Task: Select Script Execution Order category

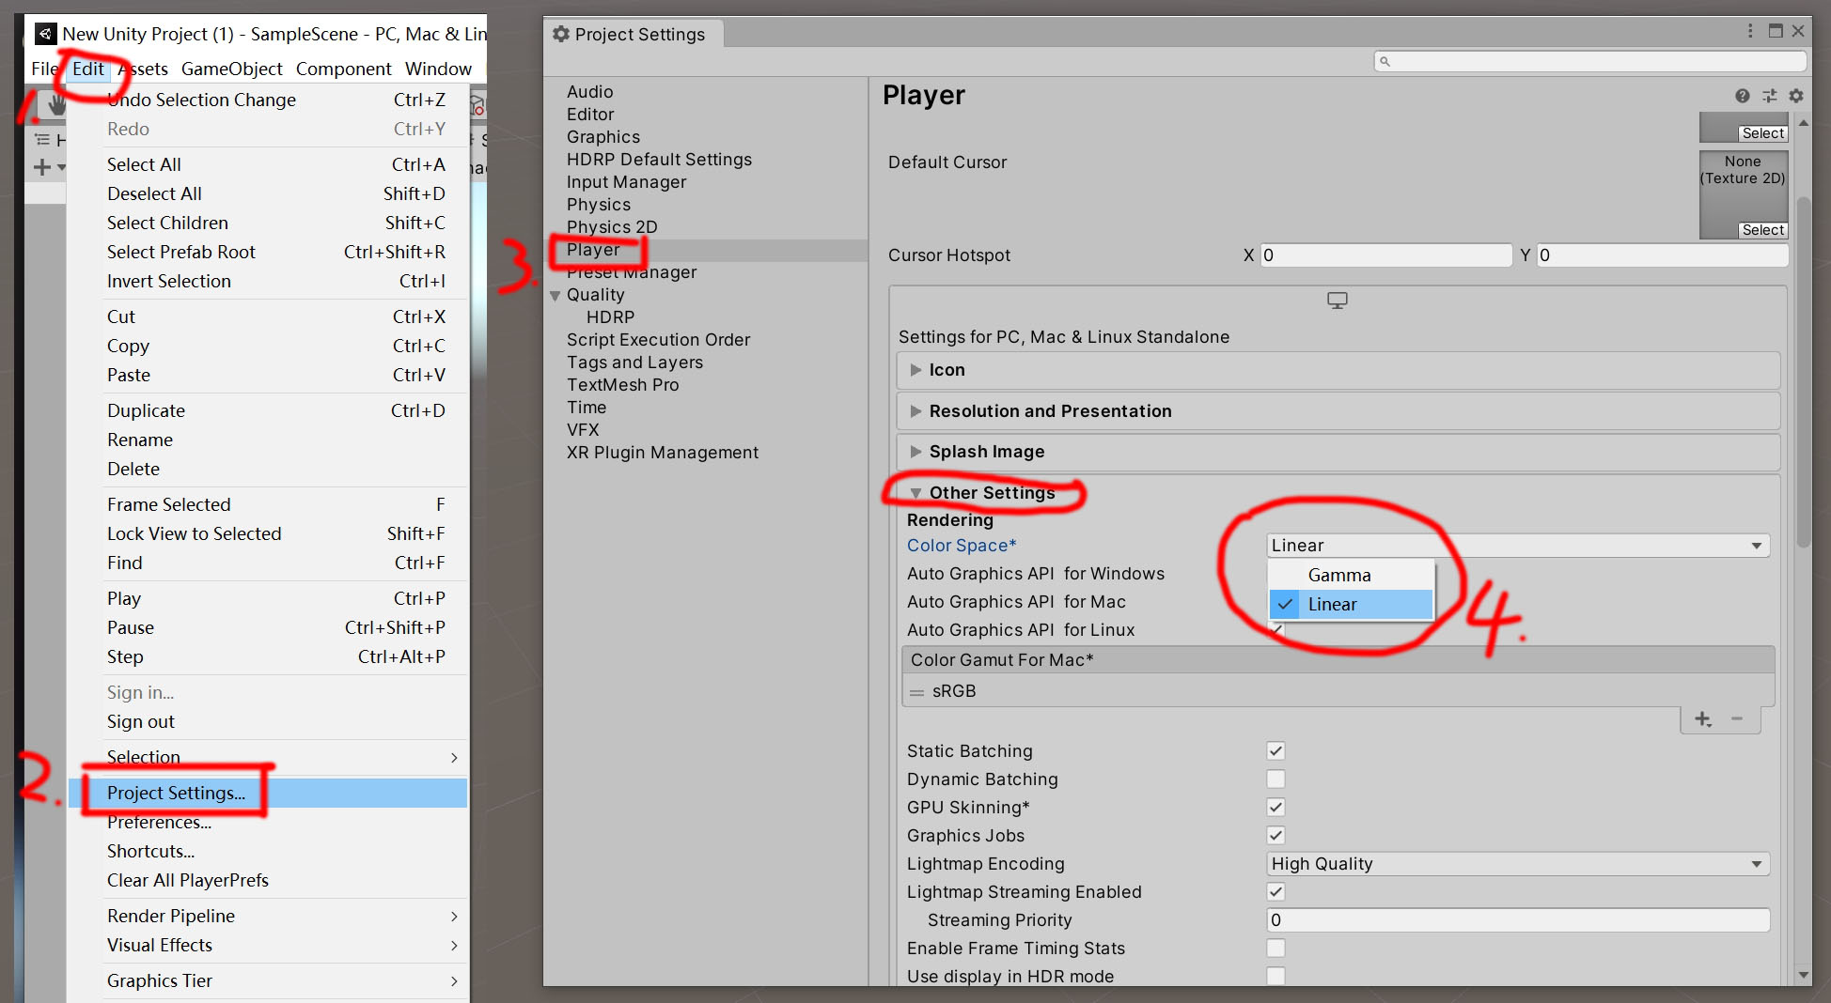Action: coord(658,340)
